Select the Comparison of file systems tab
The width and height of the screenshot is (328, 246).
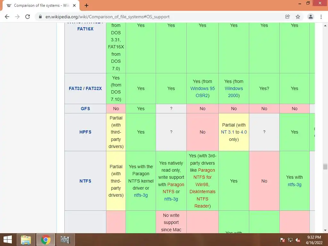[41, 5]
